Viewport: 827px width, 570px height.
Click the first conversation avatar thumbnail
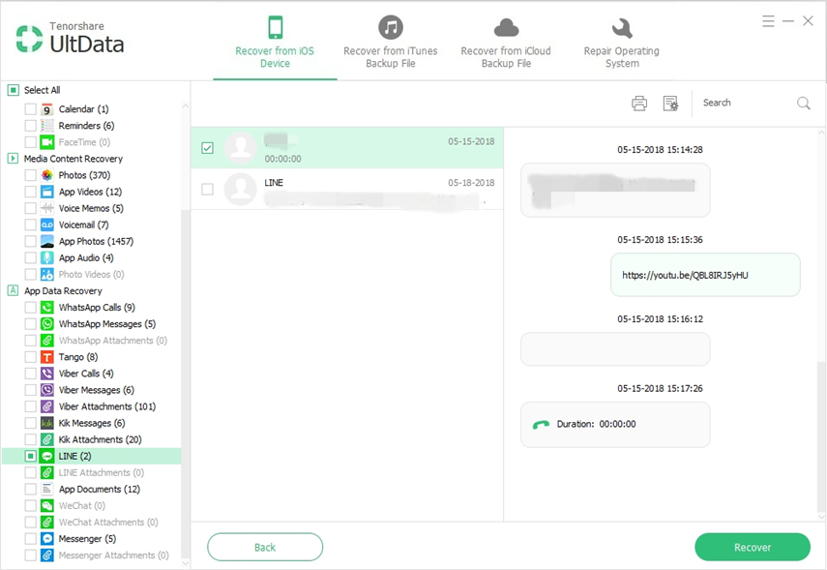(x=241, y=148)
